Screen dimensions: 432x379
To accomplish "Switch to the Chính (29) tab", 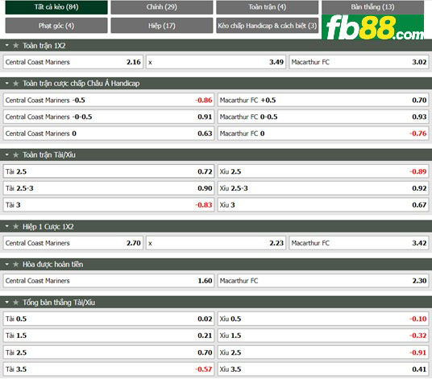I will pos(162,7).
